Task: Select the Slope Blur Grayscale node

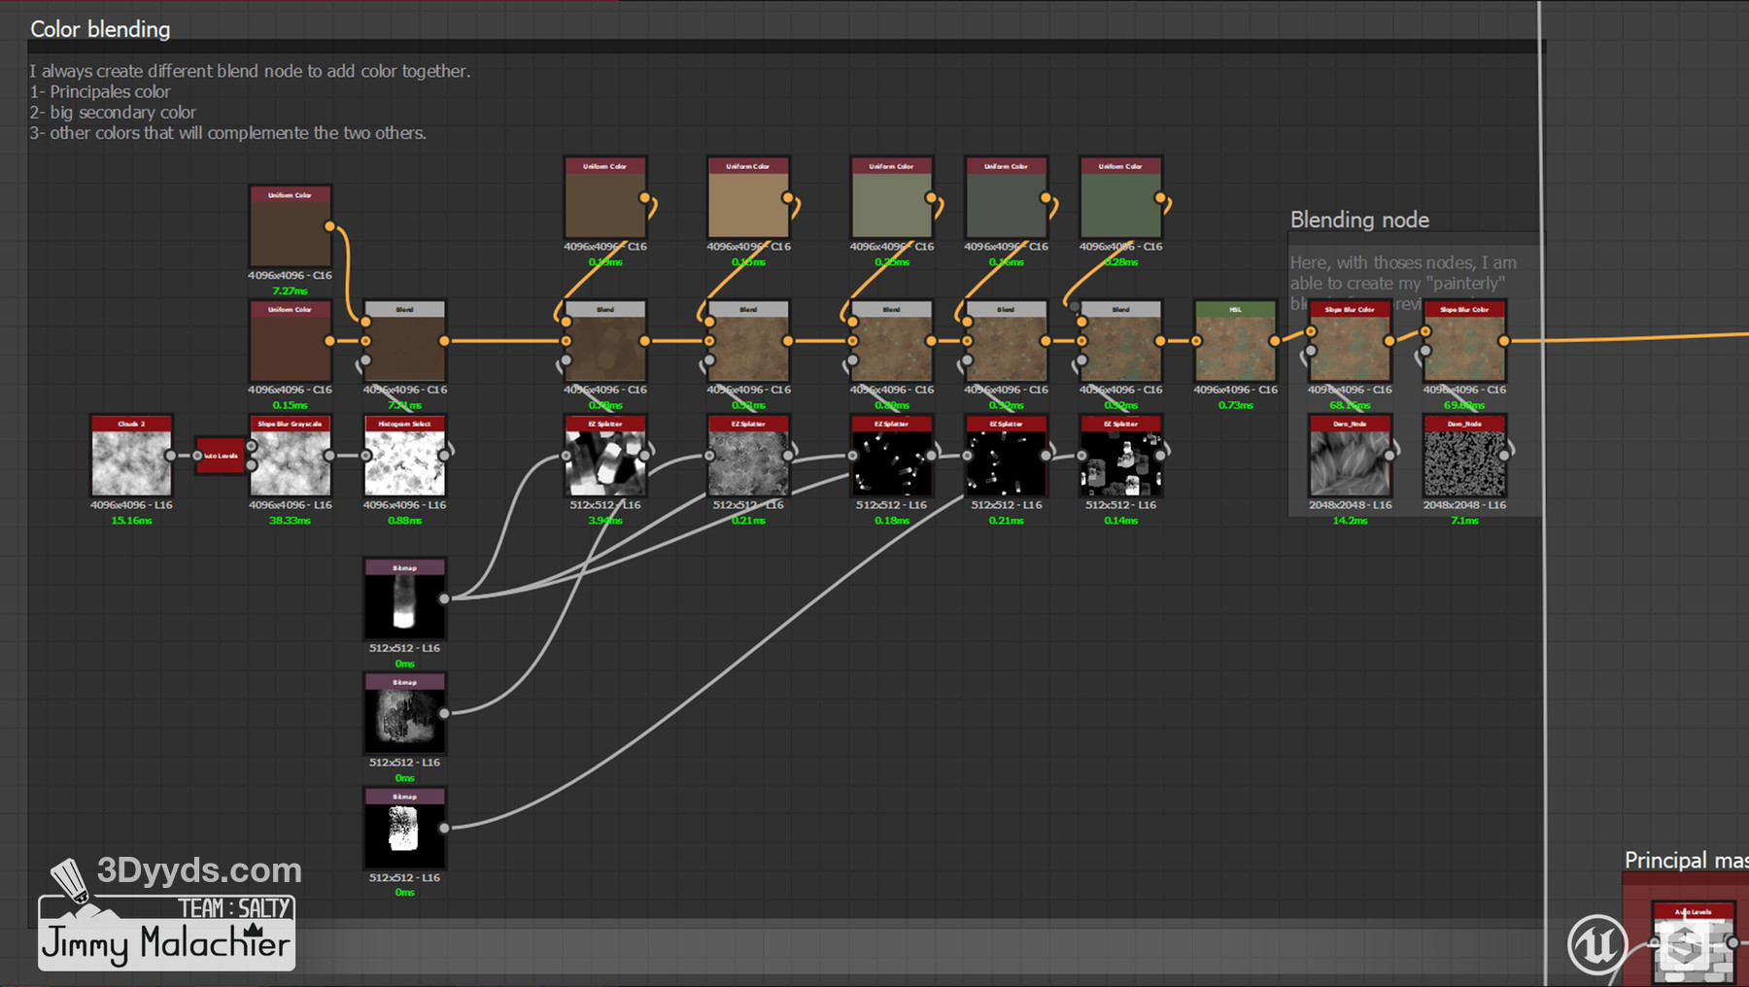Action: click(291, 461)
